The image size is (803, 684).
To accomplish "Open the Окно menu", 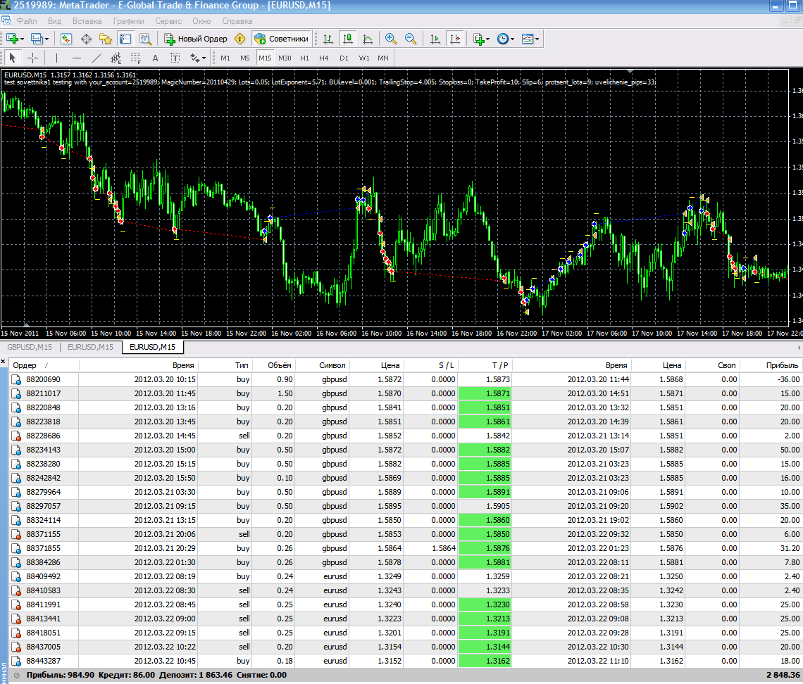I will (201, 21).
